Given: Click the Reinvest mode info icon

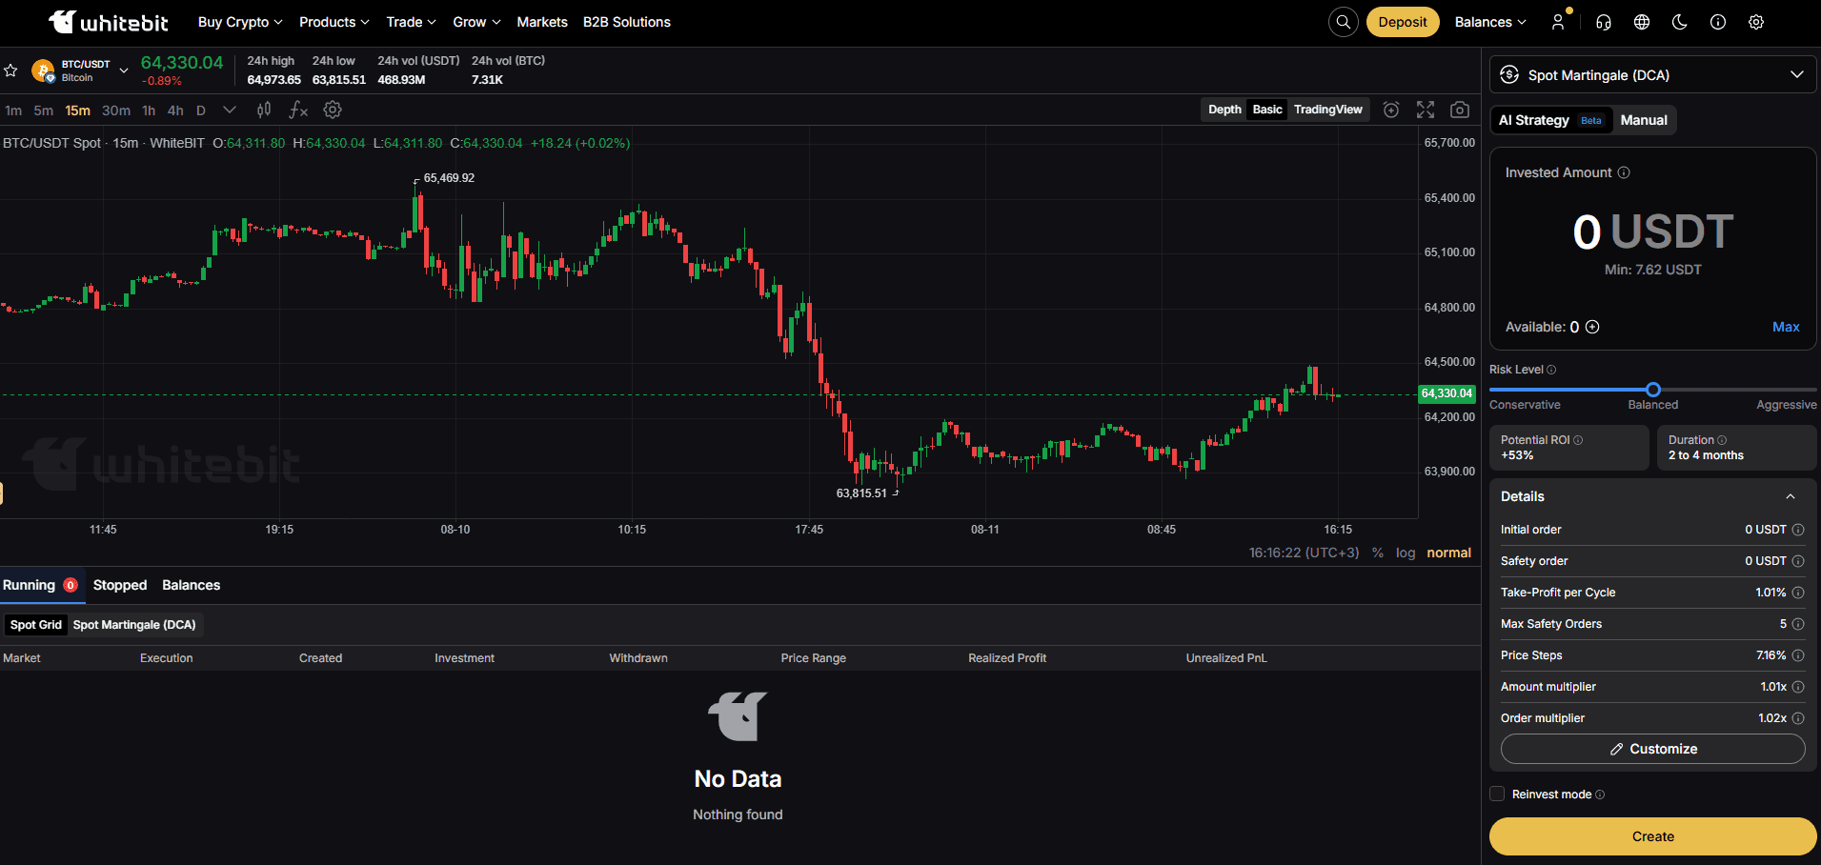Looking at the screenshot, I should click(1600, 795).
